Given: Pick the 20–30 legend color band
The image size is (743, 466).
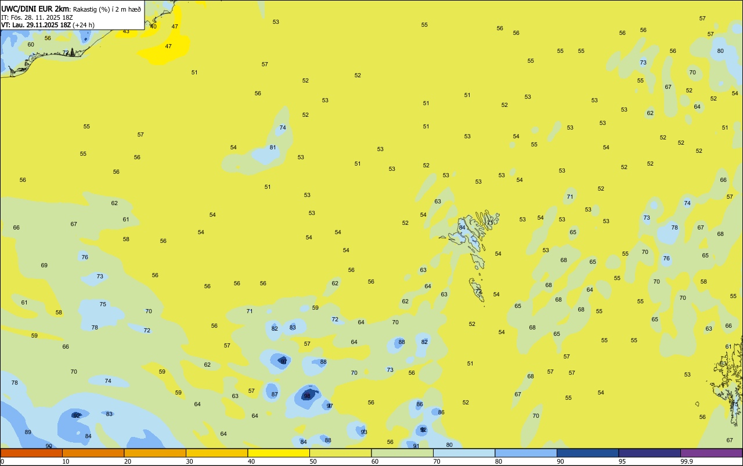Looking at the screenshot, I should [155, 453].
